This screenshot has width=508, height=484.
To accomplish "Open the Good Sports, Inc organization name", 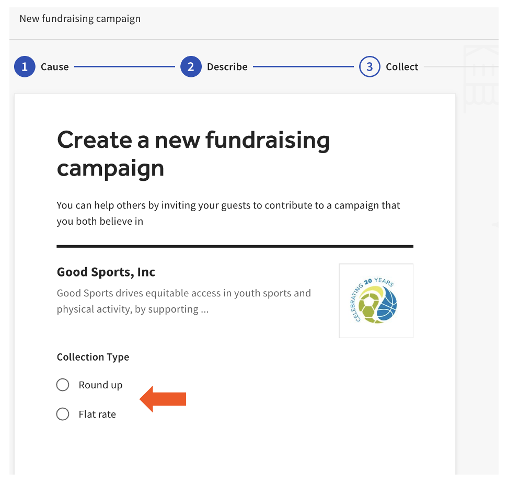I will pos(106,272).
